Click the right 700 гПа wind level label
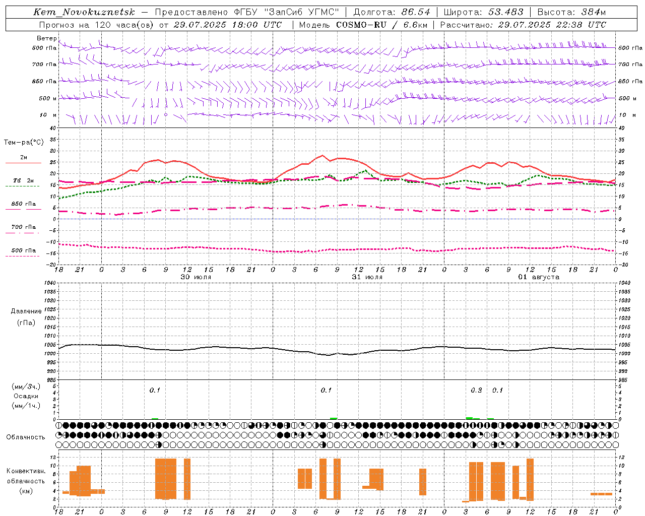 pyautogui.click(x=630, y=64)
